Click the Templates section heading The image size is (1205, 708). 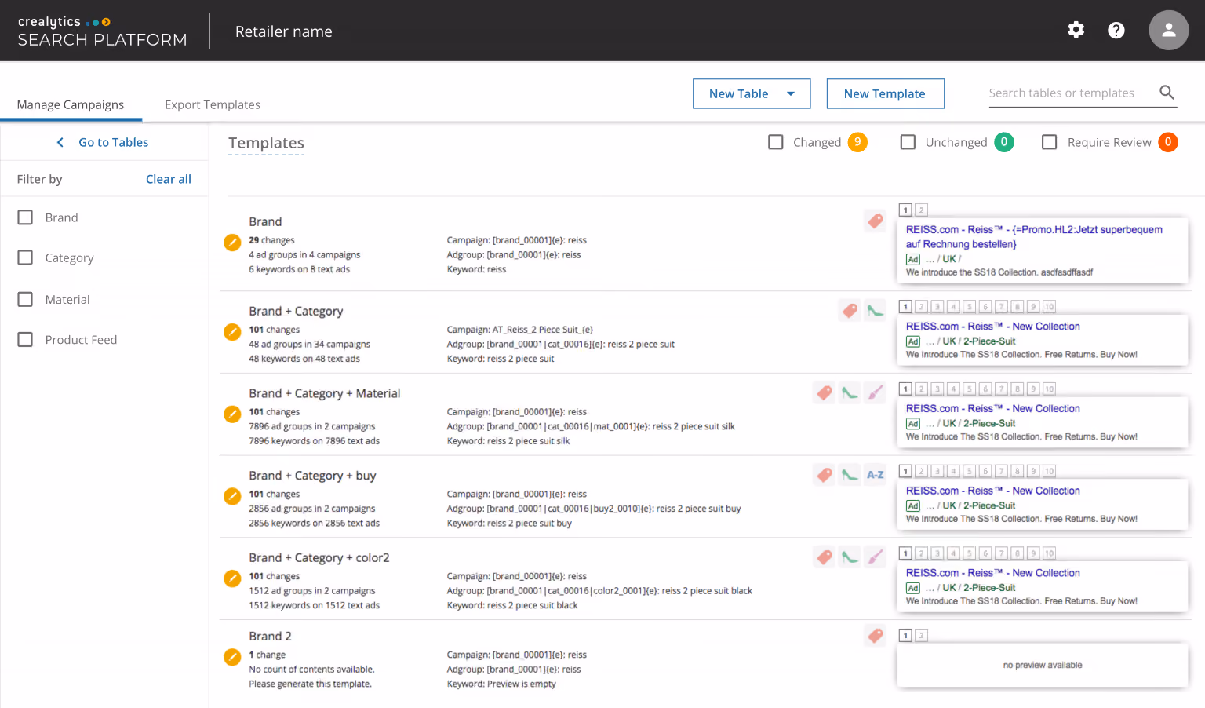tap(266, 143)
